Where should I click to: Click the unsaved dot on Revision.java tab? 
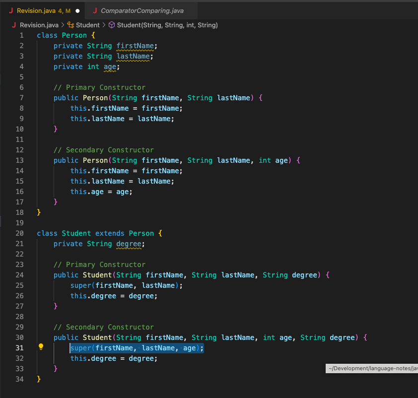pos(77,11)
